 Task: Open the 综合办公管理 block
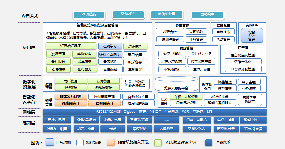252,35
